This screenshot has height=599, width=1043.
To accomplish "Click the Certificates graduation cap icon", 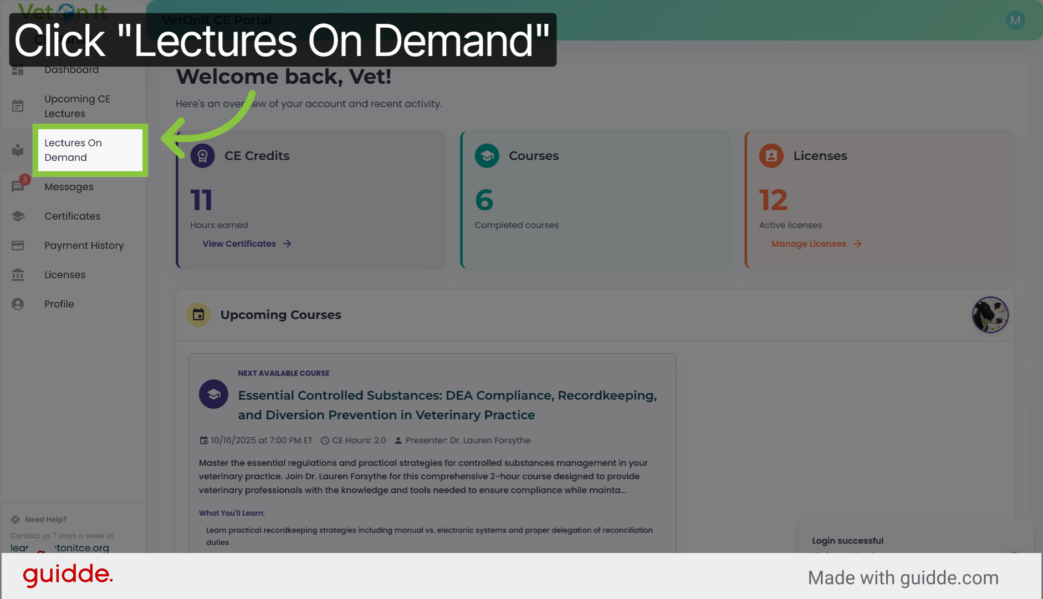I will click(18, 216).
